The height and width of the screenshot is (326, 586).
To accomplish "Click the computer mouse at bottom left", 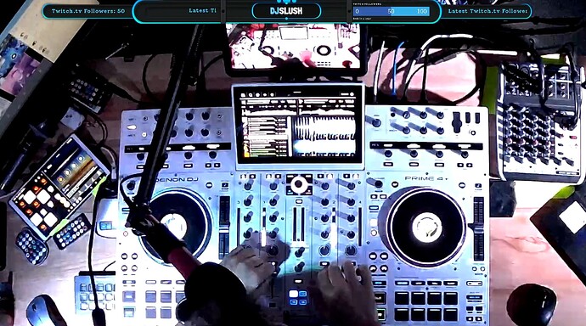I will click(44, 311).
